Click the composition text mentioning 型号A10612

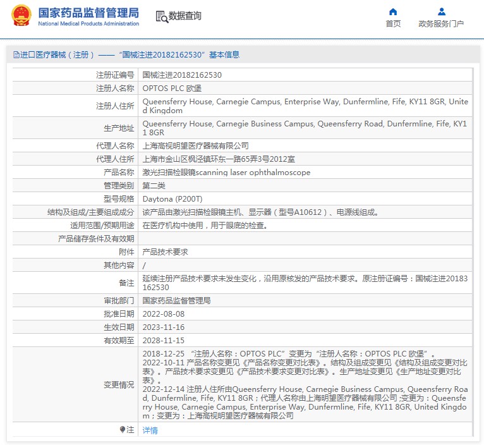click(x=260, y=212)
